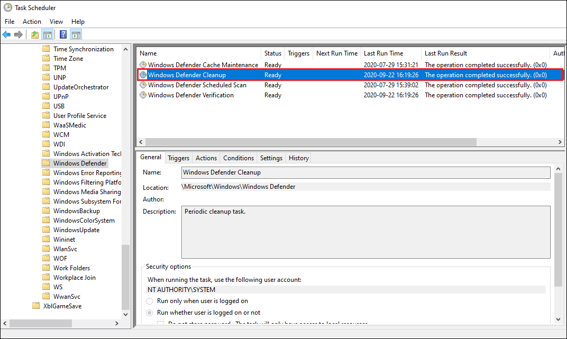Click the tree pane scroll down arrow

tap(125, 315)
